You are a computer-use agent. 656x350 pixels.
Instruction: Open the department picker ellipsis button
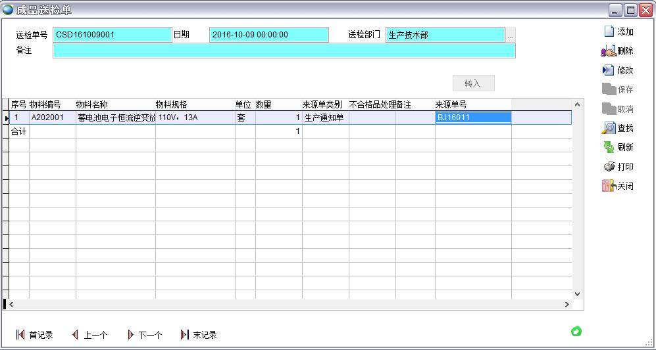511,35
